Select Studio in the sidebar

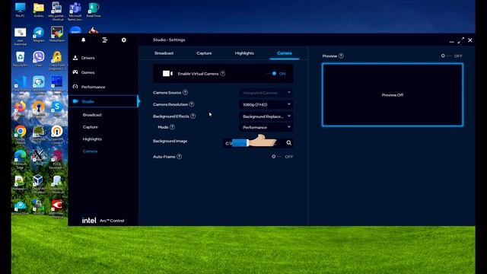103,101
